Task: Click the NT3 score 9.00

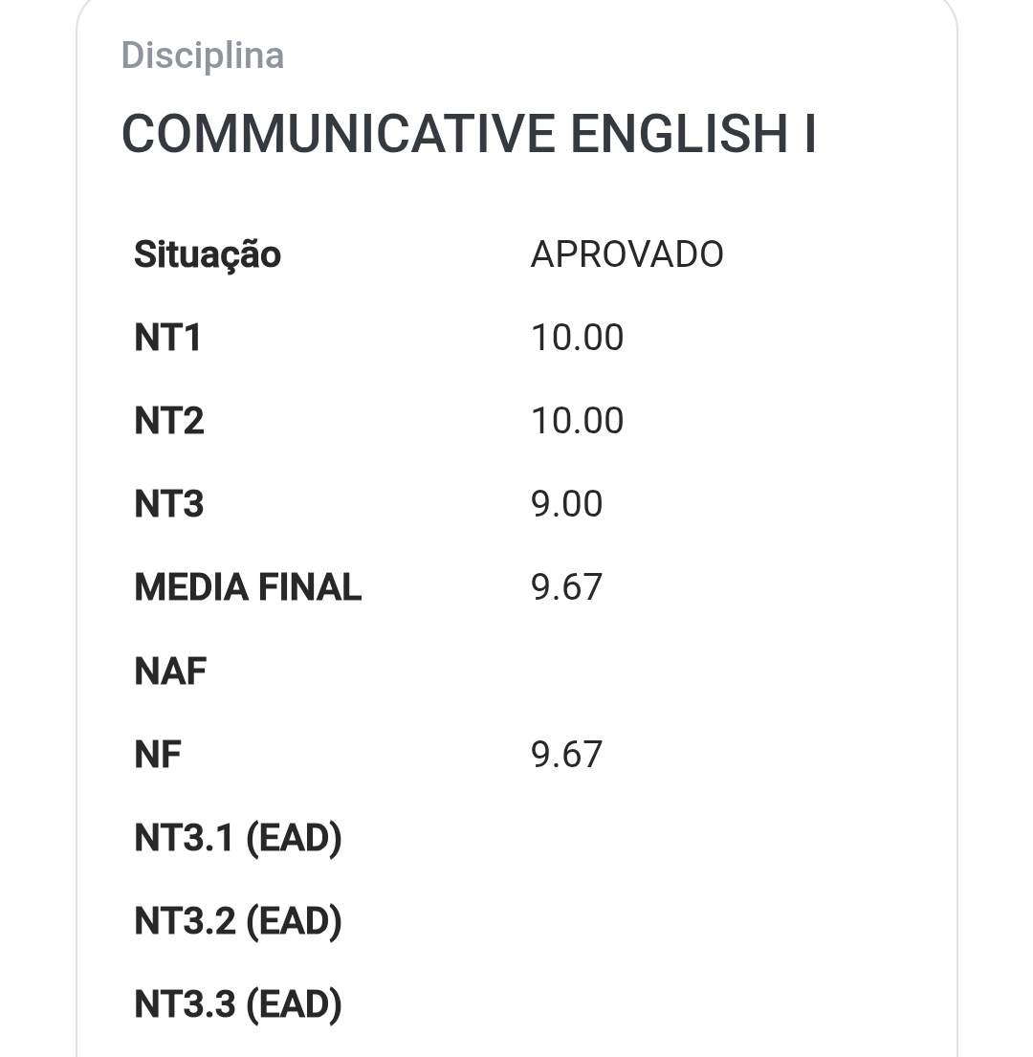Action: 566,504
